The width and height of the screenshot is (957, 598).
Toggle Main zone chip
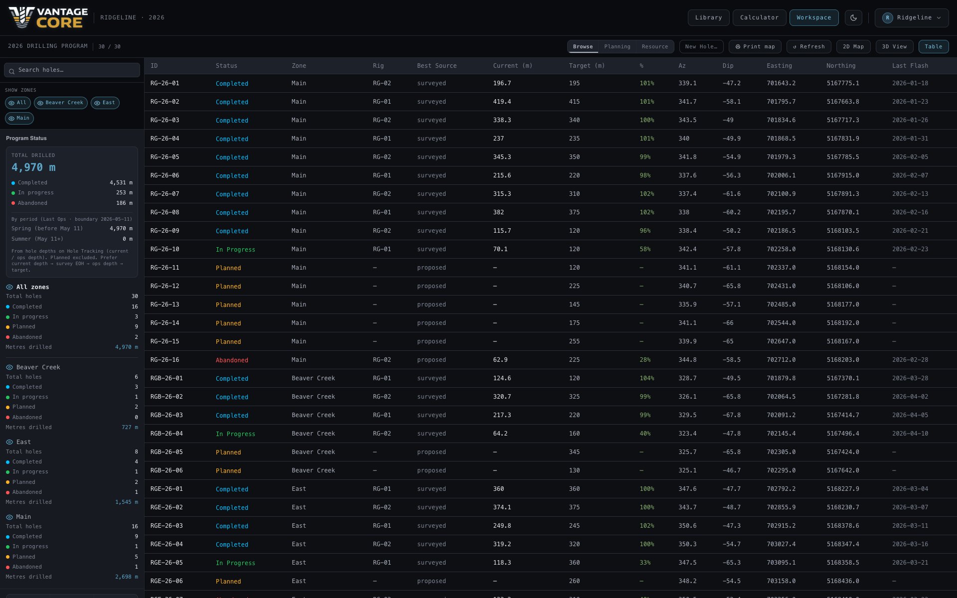tap(19, 118)
